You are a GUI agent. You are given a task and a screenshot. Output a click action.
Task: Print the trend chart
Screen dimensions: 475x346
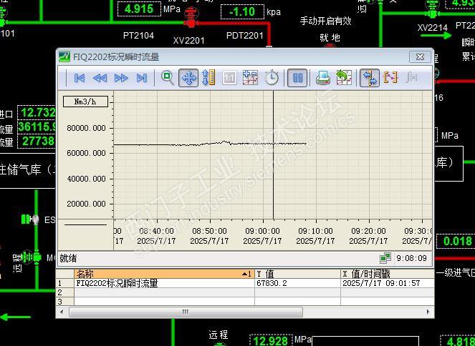pos(323,78)
